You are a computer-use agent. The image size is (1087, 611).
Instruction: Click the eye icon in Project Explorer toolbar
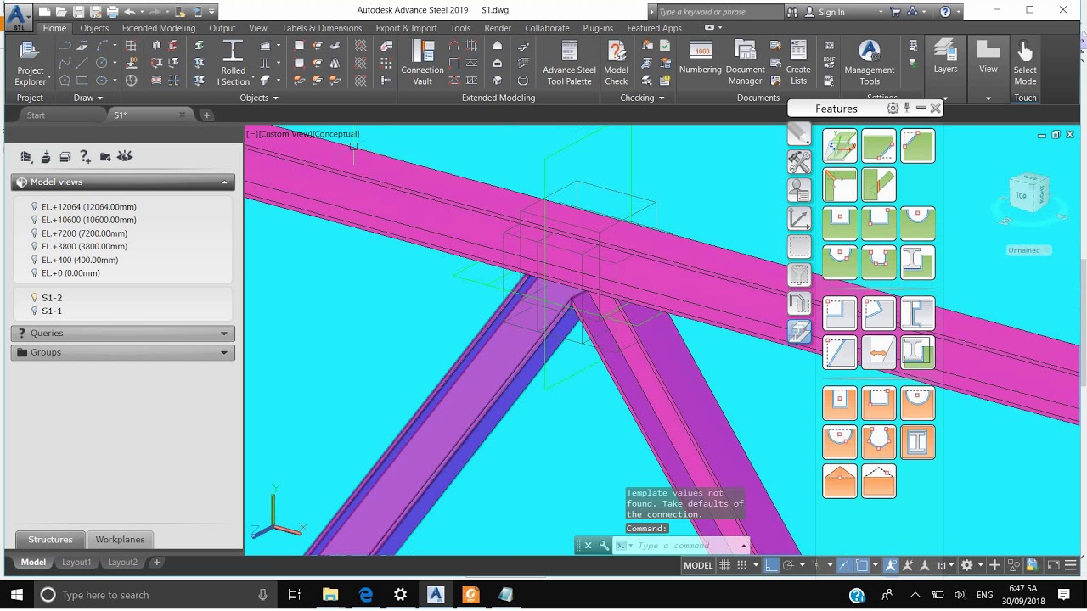pos(125,156)
